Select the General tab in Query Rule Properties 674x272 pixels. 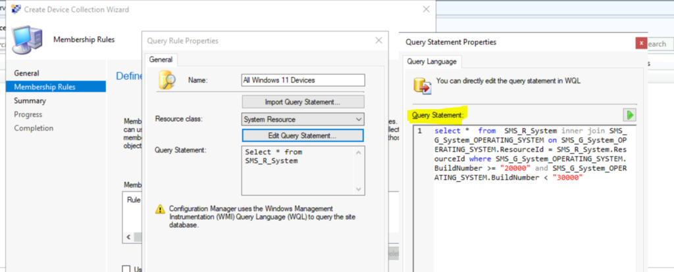(x=161, y=60)
